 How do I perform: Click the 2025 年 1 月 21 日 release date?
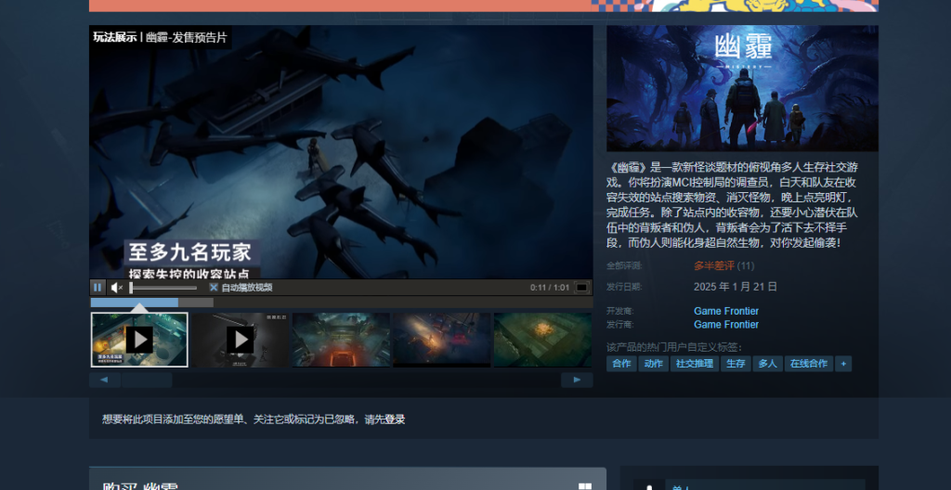tap(736, 286)
